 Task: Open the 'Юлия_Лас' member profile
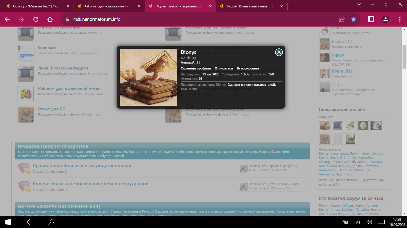coord(342,71)
